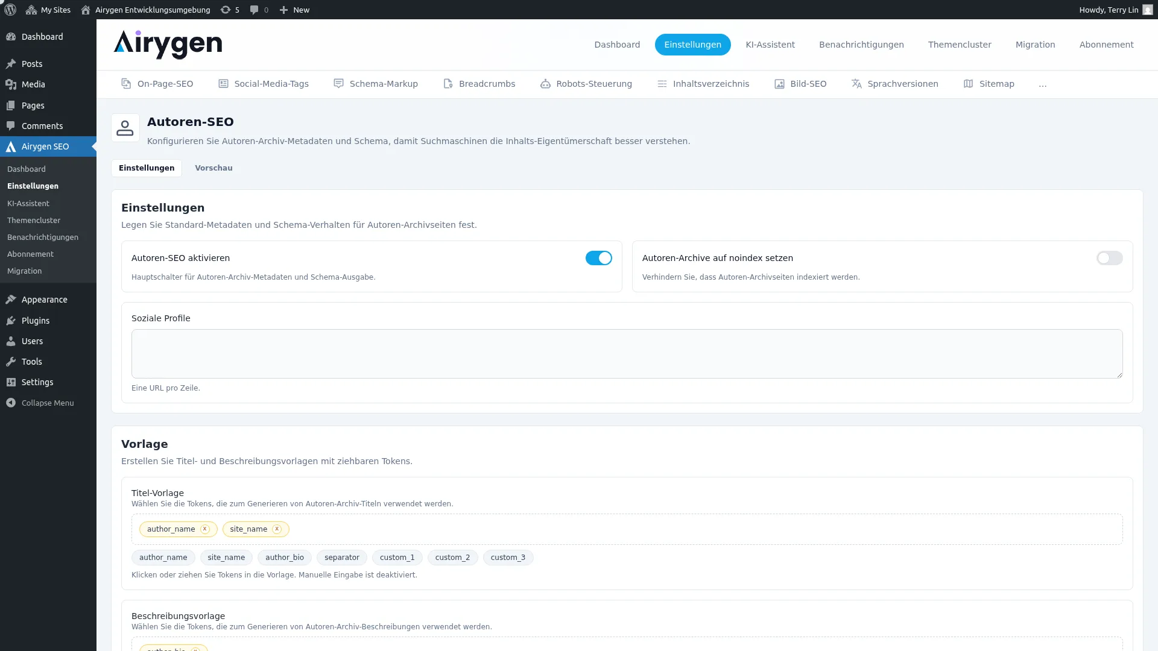1158x651 pixels.
Task: Remove site_name token from Titel-Vorlage
Action: 277,529
